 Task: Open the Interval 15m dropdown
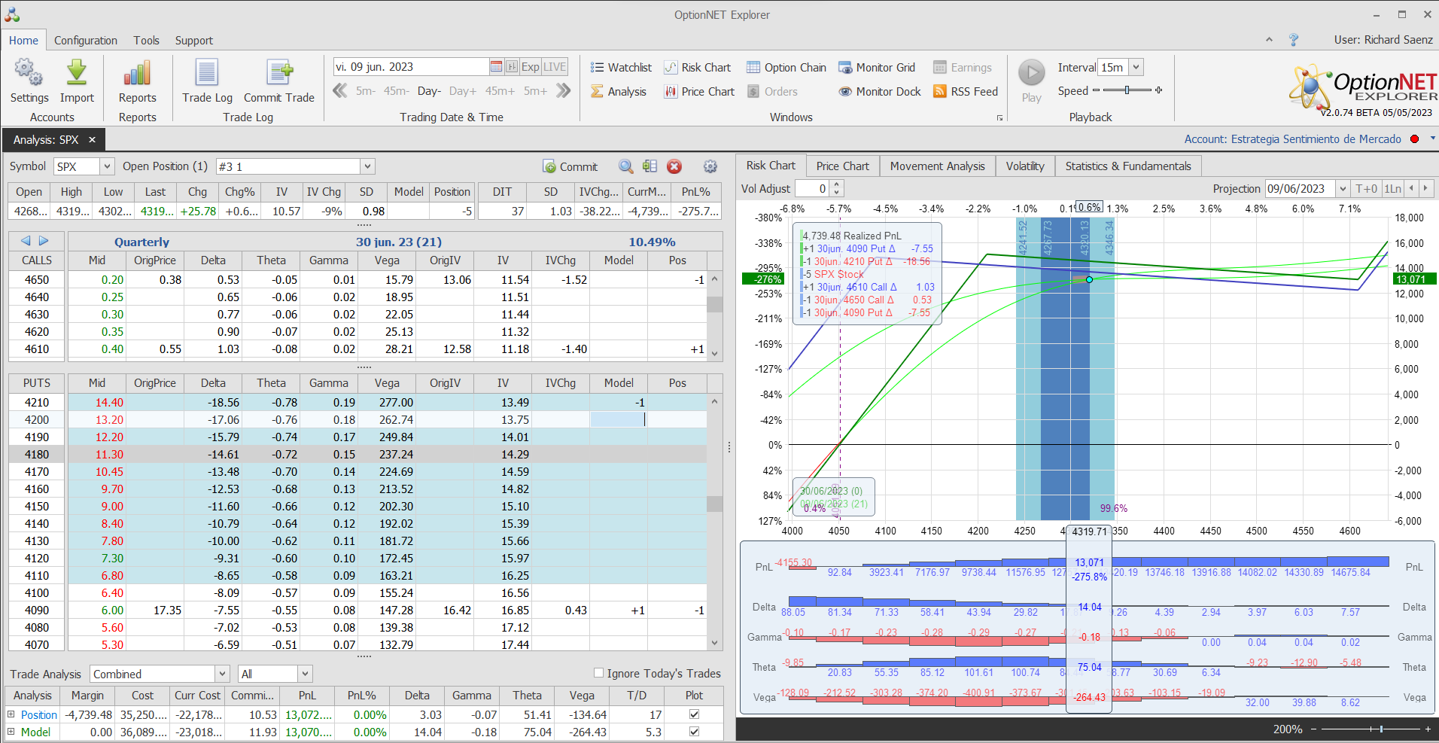click(x=1136, y=67)
